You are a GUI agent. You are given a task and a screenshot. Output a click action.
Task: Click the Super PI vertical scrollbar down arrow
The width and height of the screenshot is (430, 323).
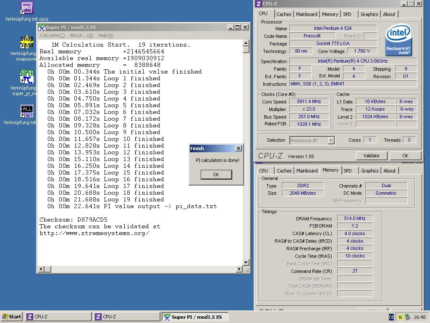pyautogui.click(x=246, y=262)
